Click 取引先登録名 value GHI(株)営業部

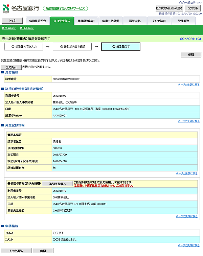click(x=62, y=211)
